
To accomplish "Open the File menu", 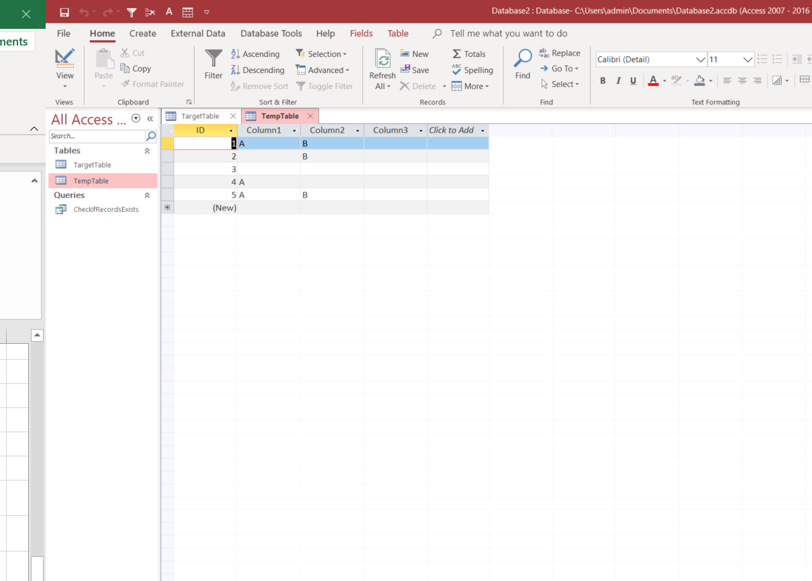I will (x=64, y=34).
